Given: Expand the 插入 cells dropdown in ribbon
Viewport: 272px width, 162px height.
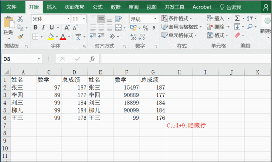Looking at the screenshot, I should 229,18.
